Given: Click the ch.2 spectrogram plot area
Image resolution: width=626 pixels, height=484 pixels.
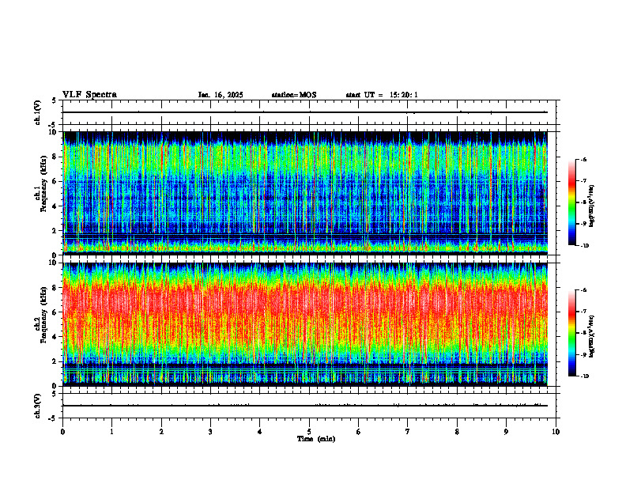Looking at the screenshot, I should (305, 324).
